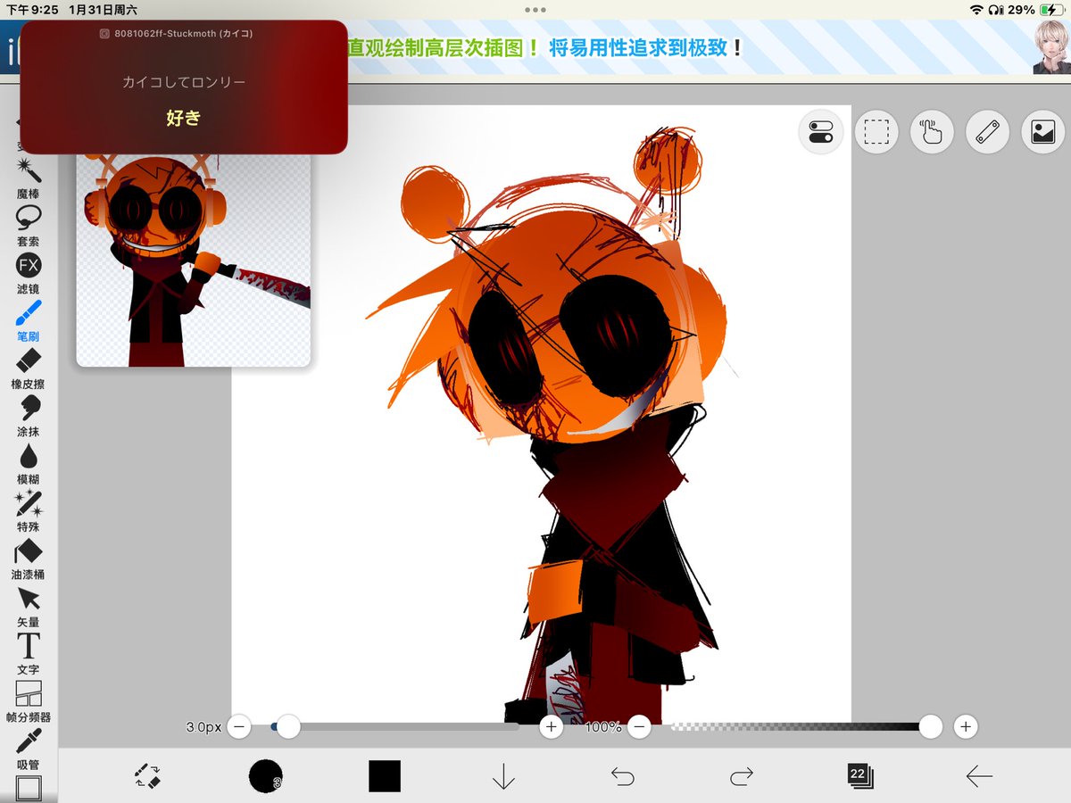Open the stabilizer hand icon

[x=932, y=133]
